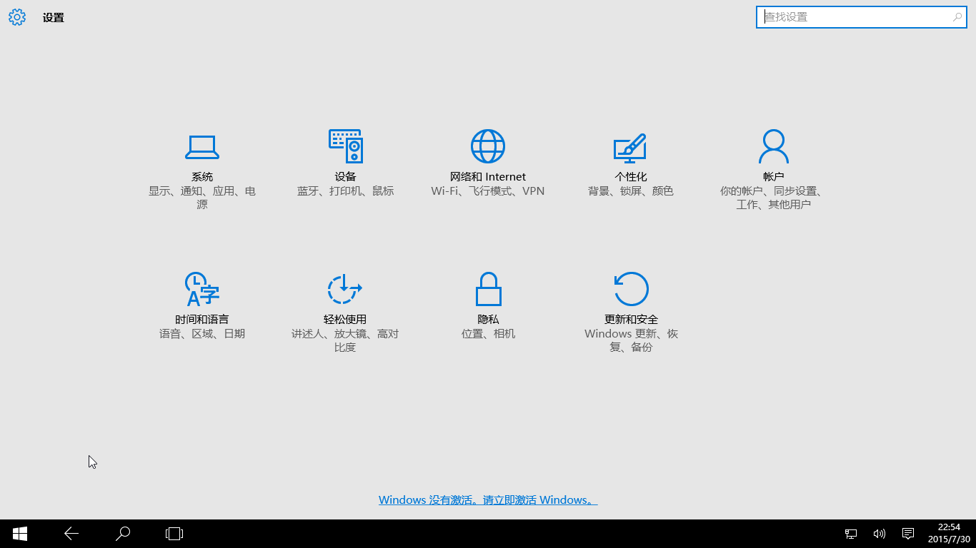
Task: Click the 时间和语言 category label
Action: tap(202, 320)
